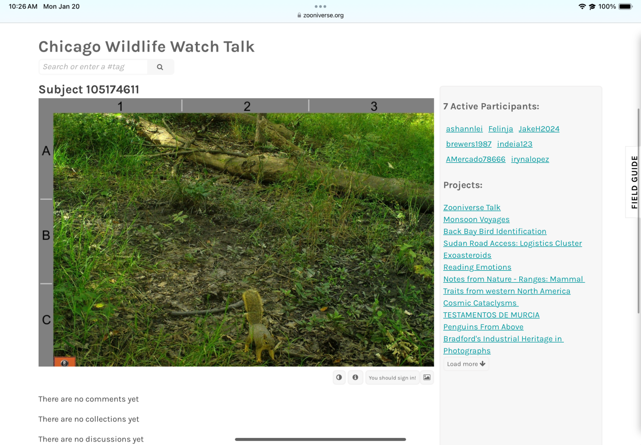The height and width of the screenshot is (445, 641).
Task: Open irynalopez participant profile
Action: pos(530,159)
